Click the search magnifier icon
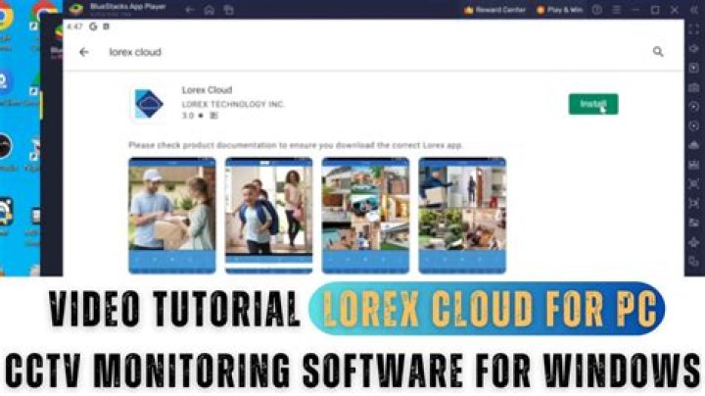Image resolution: width=705 pixels, height=396 pixels. tap(658, 52)
